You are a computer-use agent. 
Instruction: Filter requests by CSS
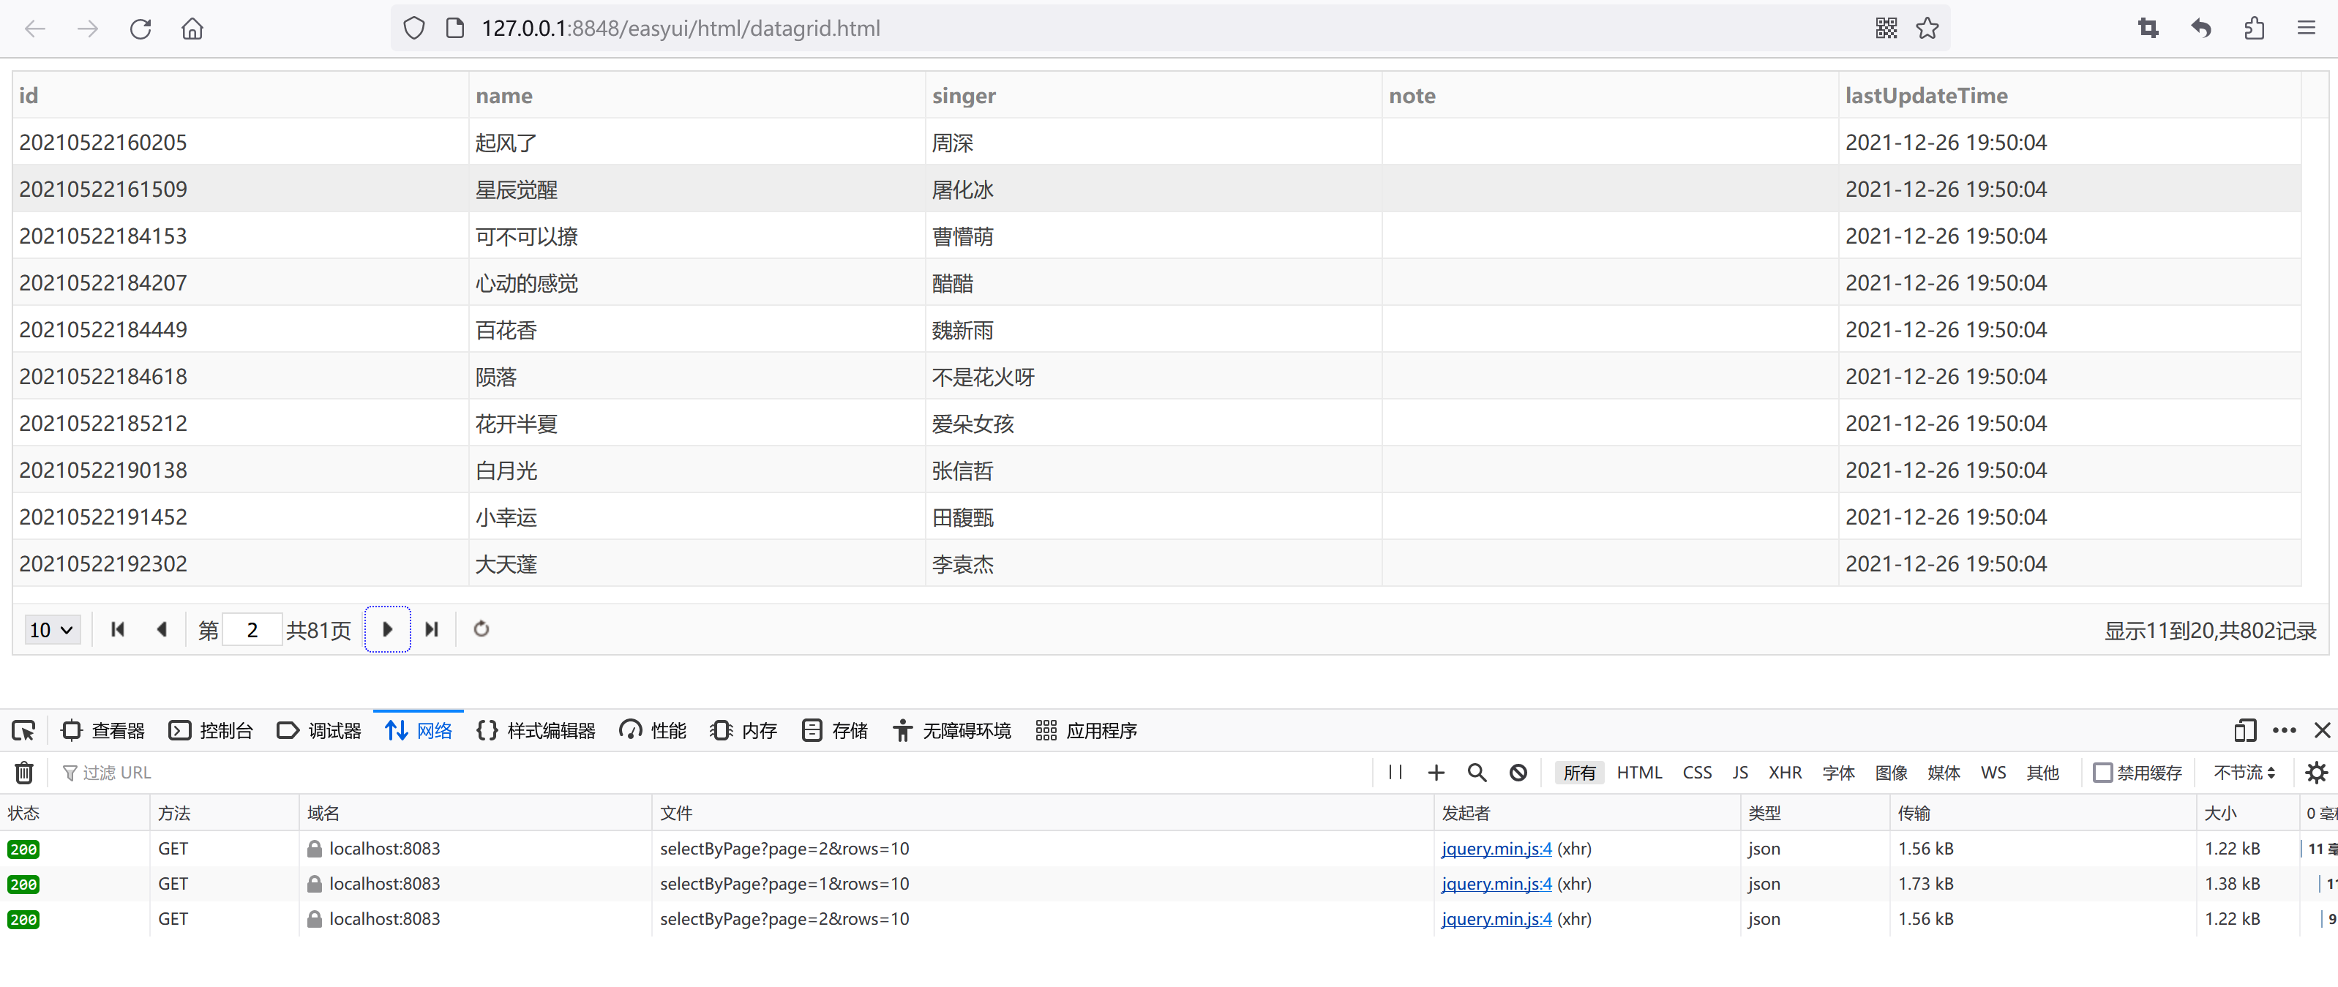(1697, 773)
